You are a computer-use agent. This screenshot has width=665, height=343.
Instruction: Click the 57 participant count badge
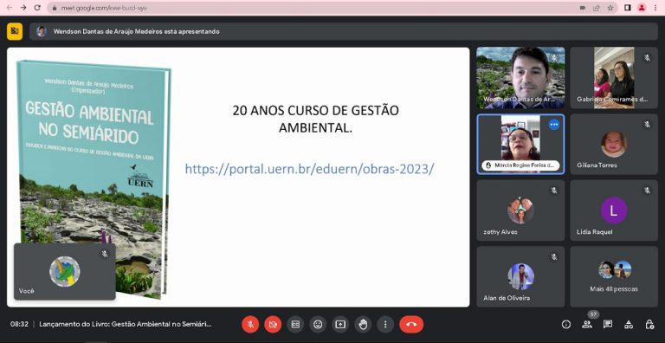pos(592,314)
